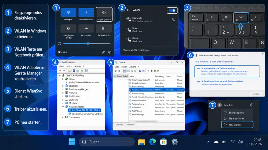The height and width of the screenshot is (150, 268).
Task: Click the monitor icon in Geräte-Manager toolbar
Action: point(86,71)
